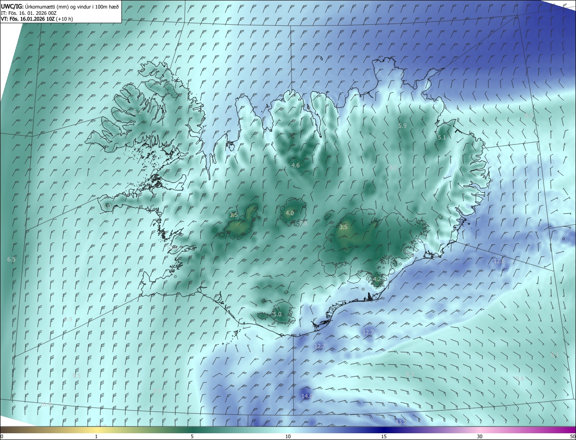Click the color scale tick label 0
The height and width of the screenshot is (440, 576).
pos(2,436)
